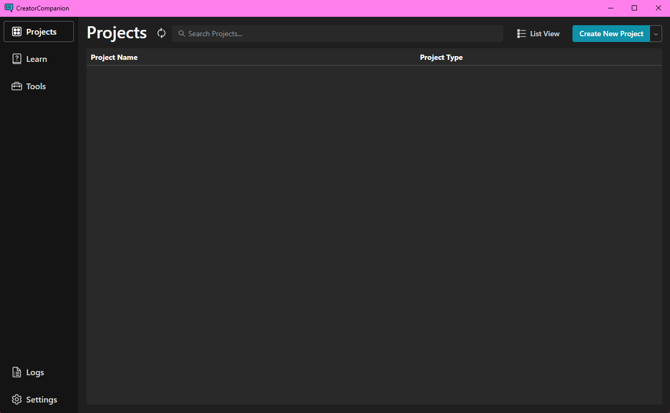
Task: Expand the dropdown arrow beside Create New Project
Action: [656, 34]
